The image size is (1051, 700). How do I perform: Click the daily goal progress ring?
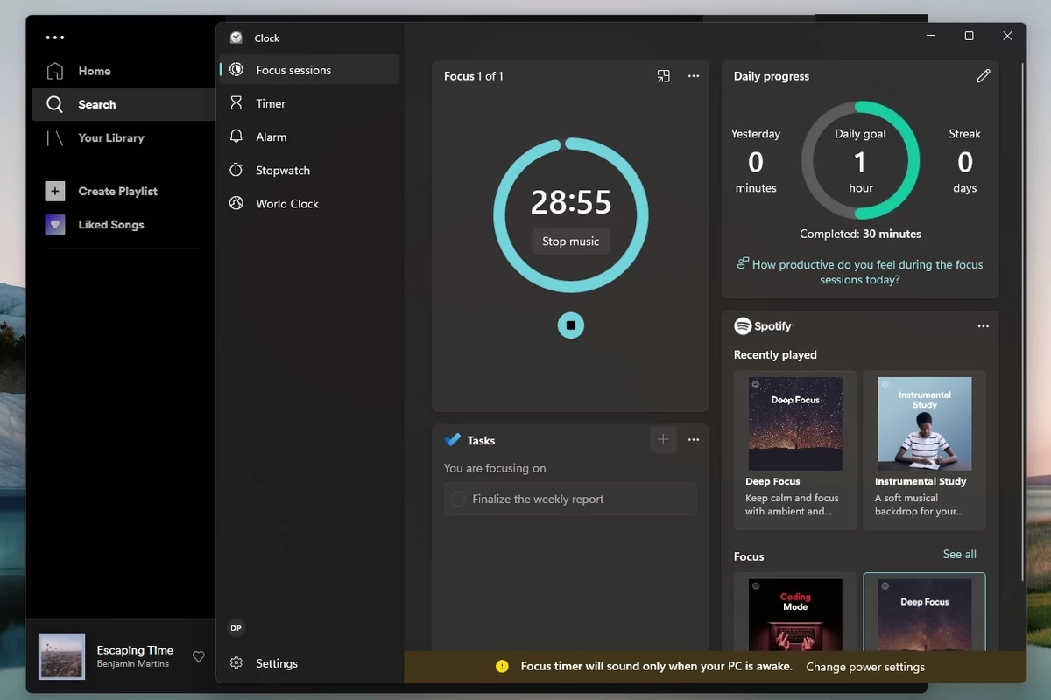click(x=860, y=162)
